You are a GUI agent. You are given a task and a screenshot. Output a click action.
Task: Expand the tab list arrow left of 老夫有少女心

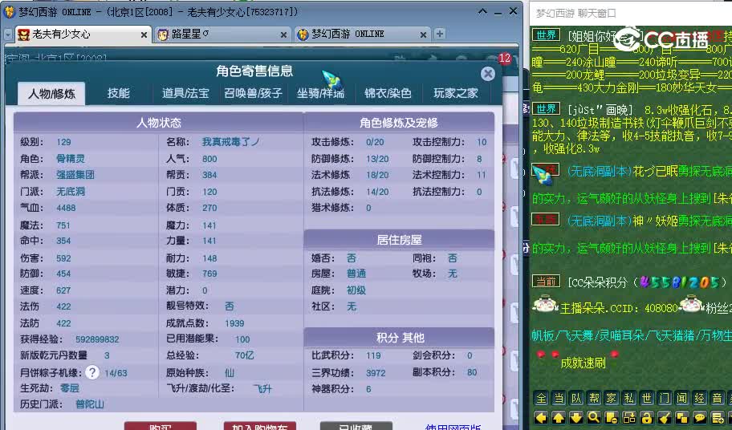6,34
